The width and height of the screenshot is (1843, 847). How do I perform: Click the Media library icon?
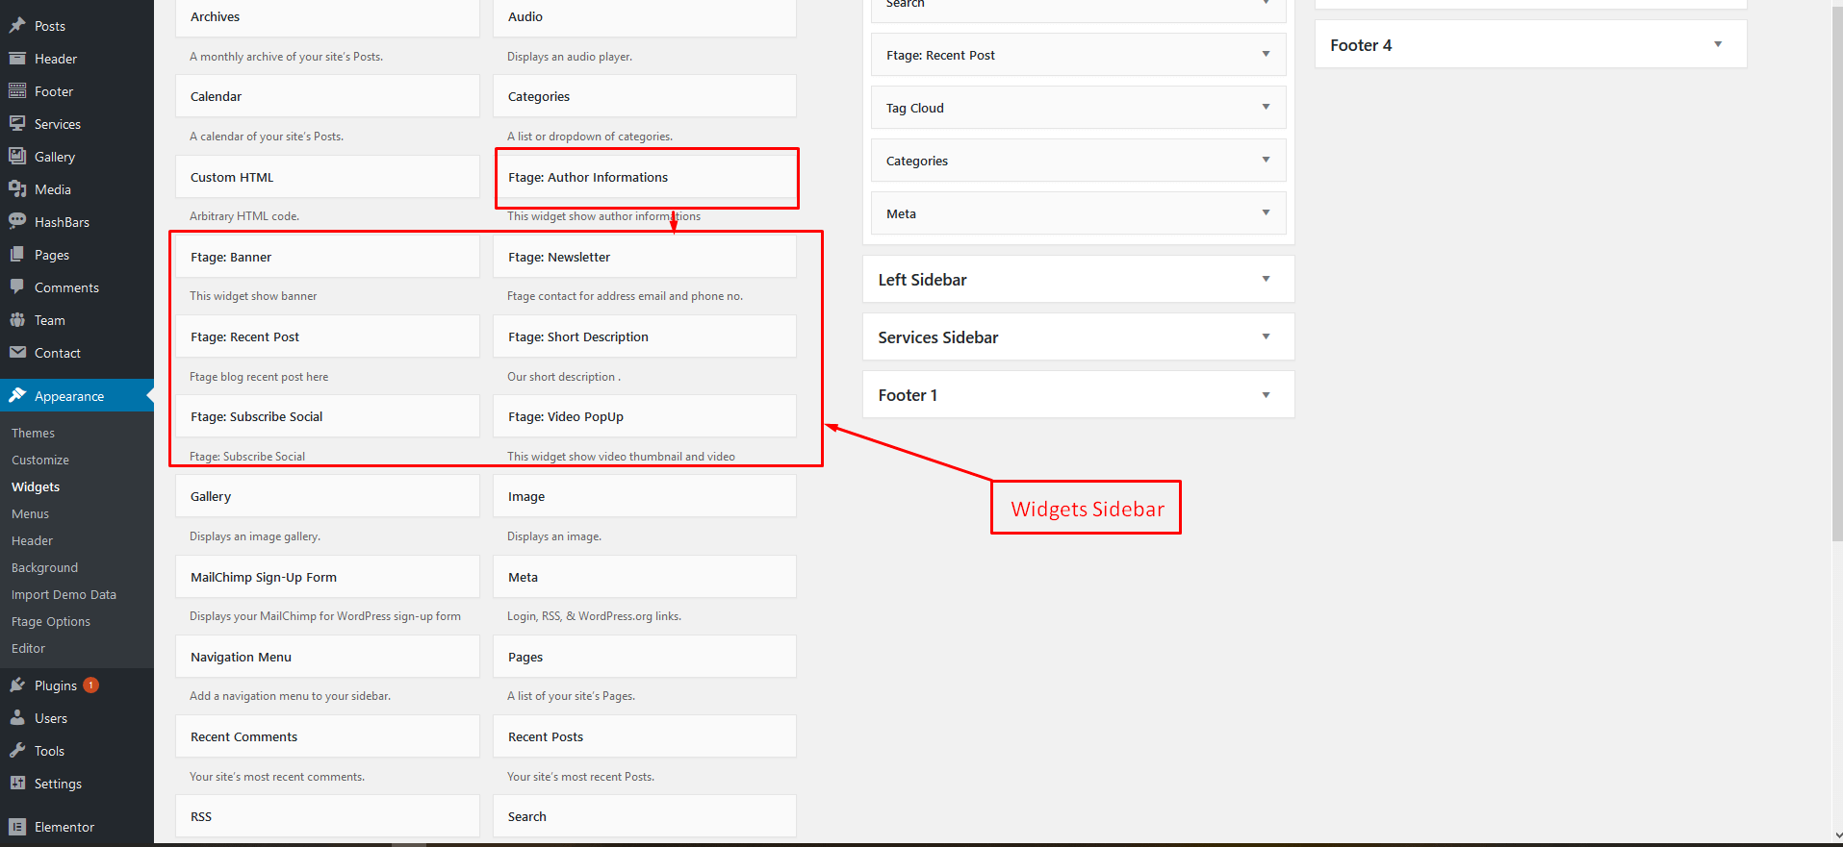point(17,188)
